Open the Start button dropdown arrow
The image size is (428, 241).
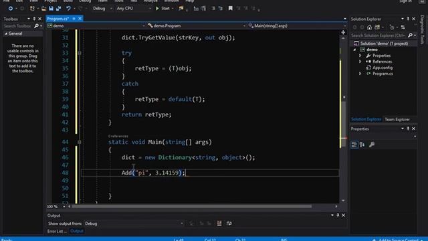coord(173,9)
